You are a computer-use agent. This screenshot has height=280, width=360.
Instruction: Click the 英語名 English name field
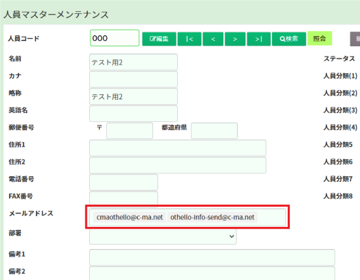[133, 114]
